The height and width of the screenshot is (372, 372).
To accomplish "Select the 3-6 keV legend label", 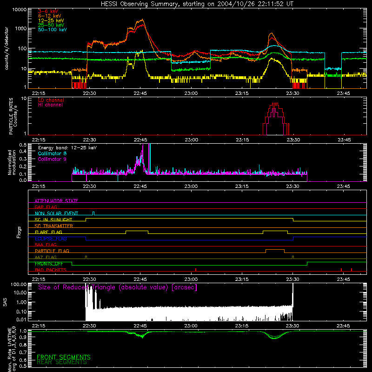I will [48, 11].
